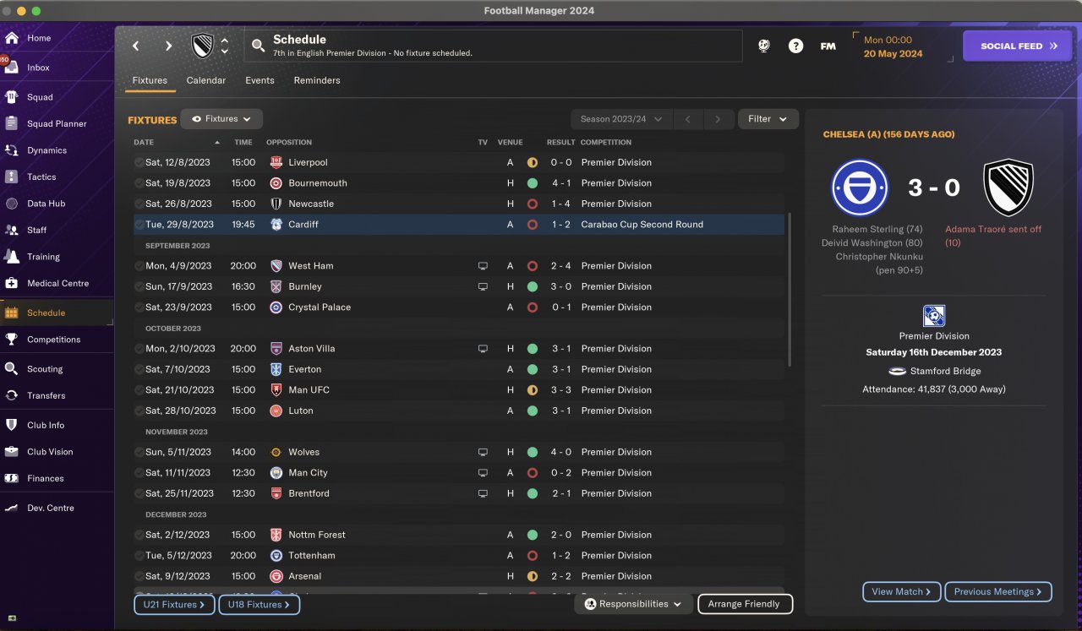The width and height of the screenshot is (1082, 631).
Task: Click the Tottenham fixture row
Action: (457, 556)
